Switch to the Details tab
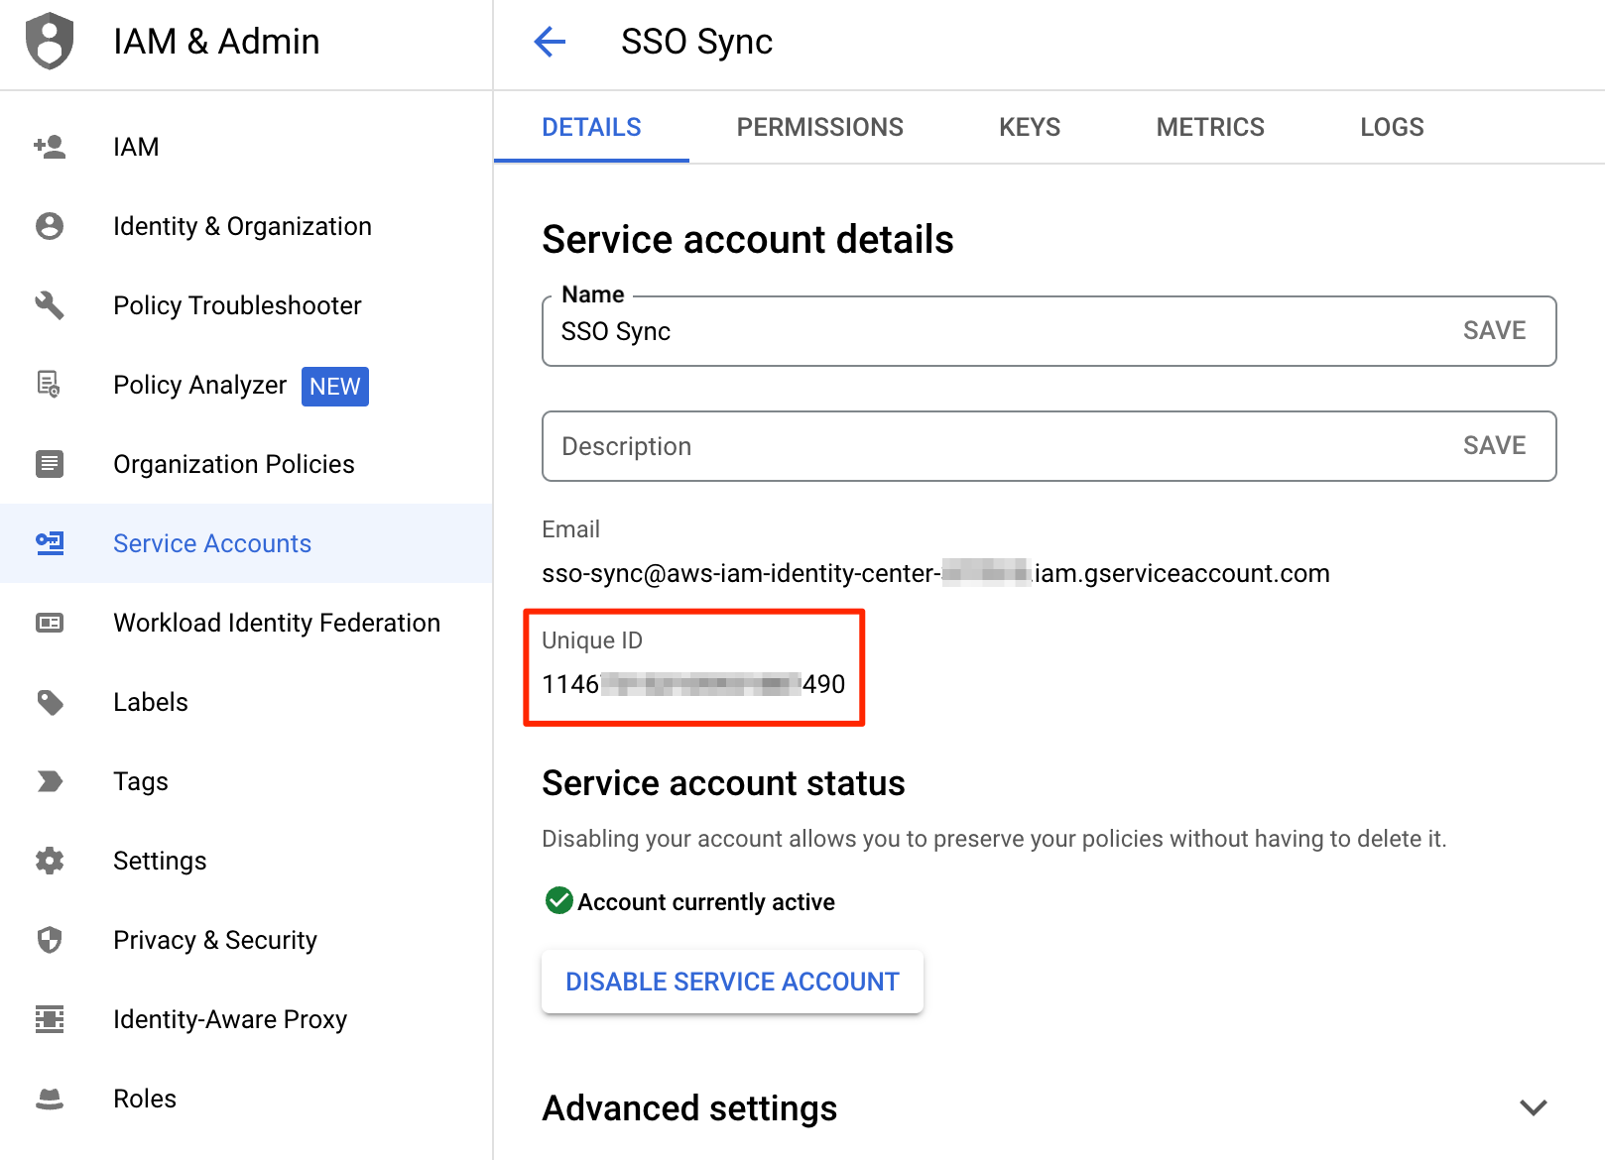 [x=591, y=127]
